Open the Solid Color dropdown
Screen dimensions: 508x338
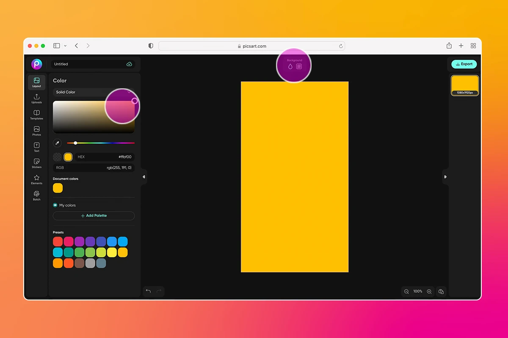[94, 92]
